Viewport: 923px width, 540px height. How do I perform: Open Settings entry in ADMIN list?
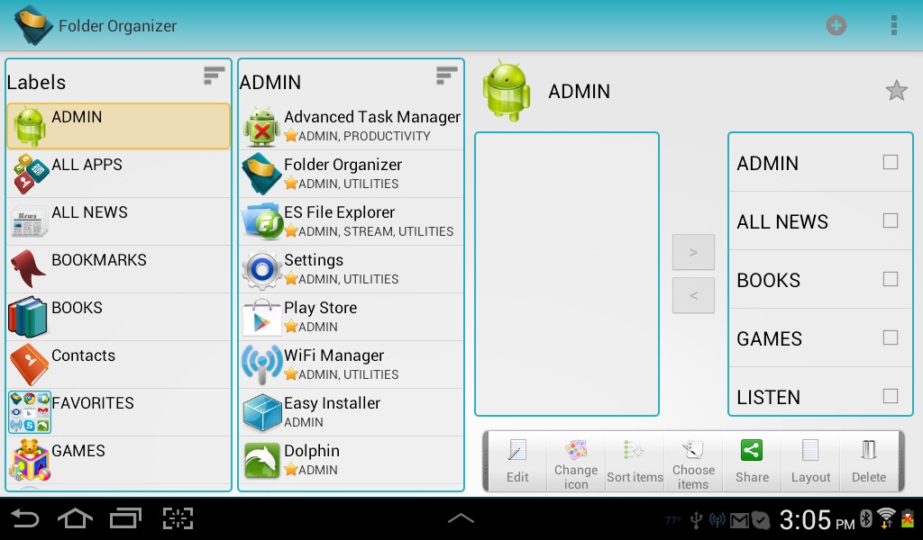pyautogui.click(x=352, y=269)
